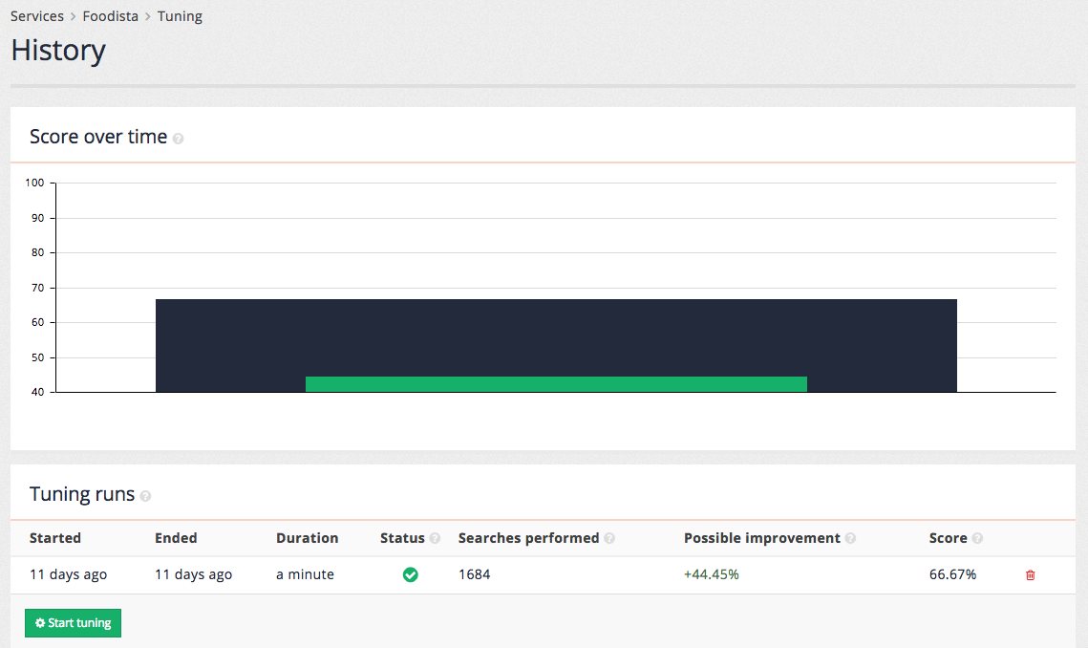Open help tooltip next to Tuning runs

pos(144,496)
